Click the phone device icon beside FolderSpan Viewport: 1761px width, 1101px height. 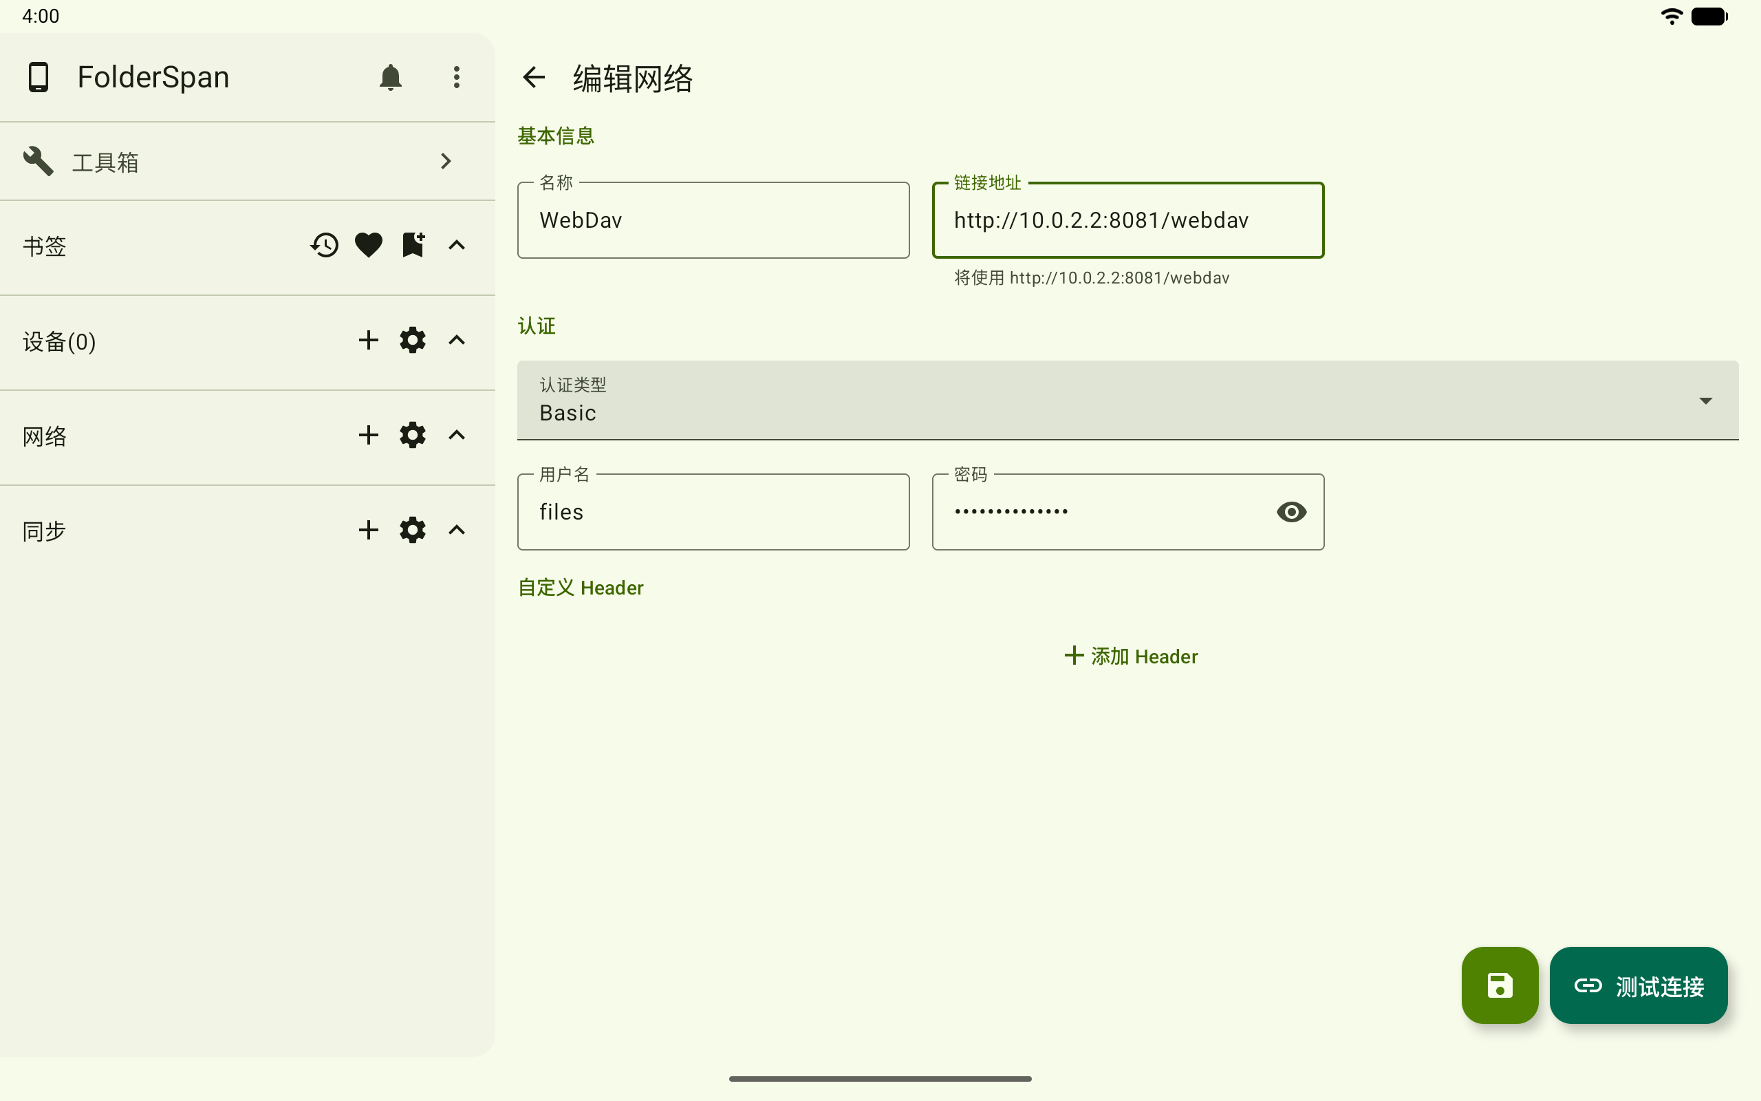tap(38, 77)
